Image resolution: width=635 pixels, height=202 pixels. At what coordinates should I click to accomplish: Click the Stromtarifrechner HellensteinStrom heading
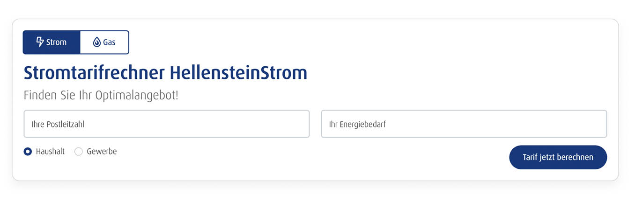(x=165, y=73)
